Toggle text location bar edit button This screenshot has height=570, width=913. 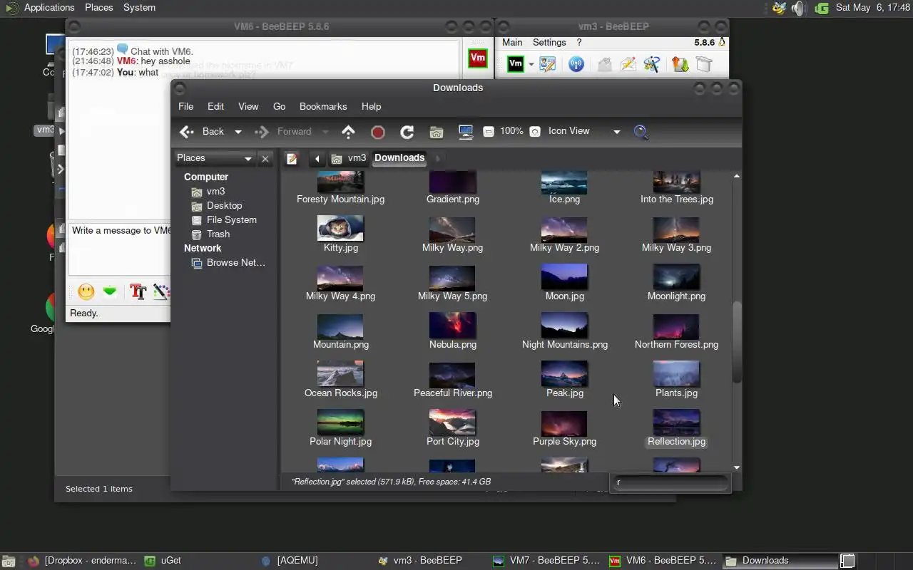(292, 158)
